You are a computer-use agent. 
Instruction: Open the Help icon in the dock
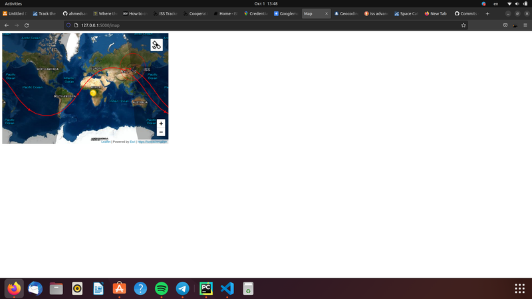tap(140, 288)
